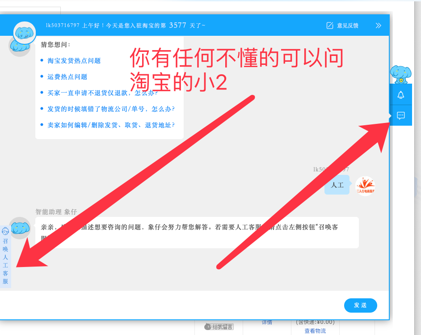Open 买家一直申请不退货仅退款 question

tap(102, 93)
